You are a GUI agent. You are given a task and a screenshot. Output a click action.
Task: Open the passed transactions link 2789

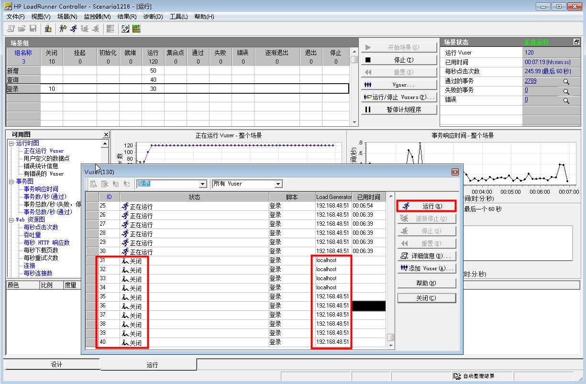(531, 81)
